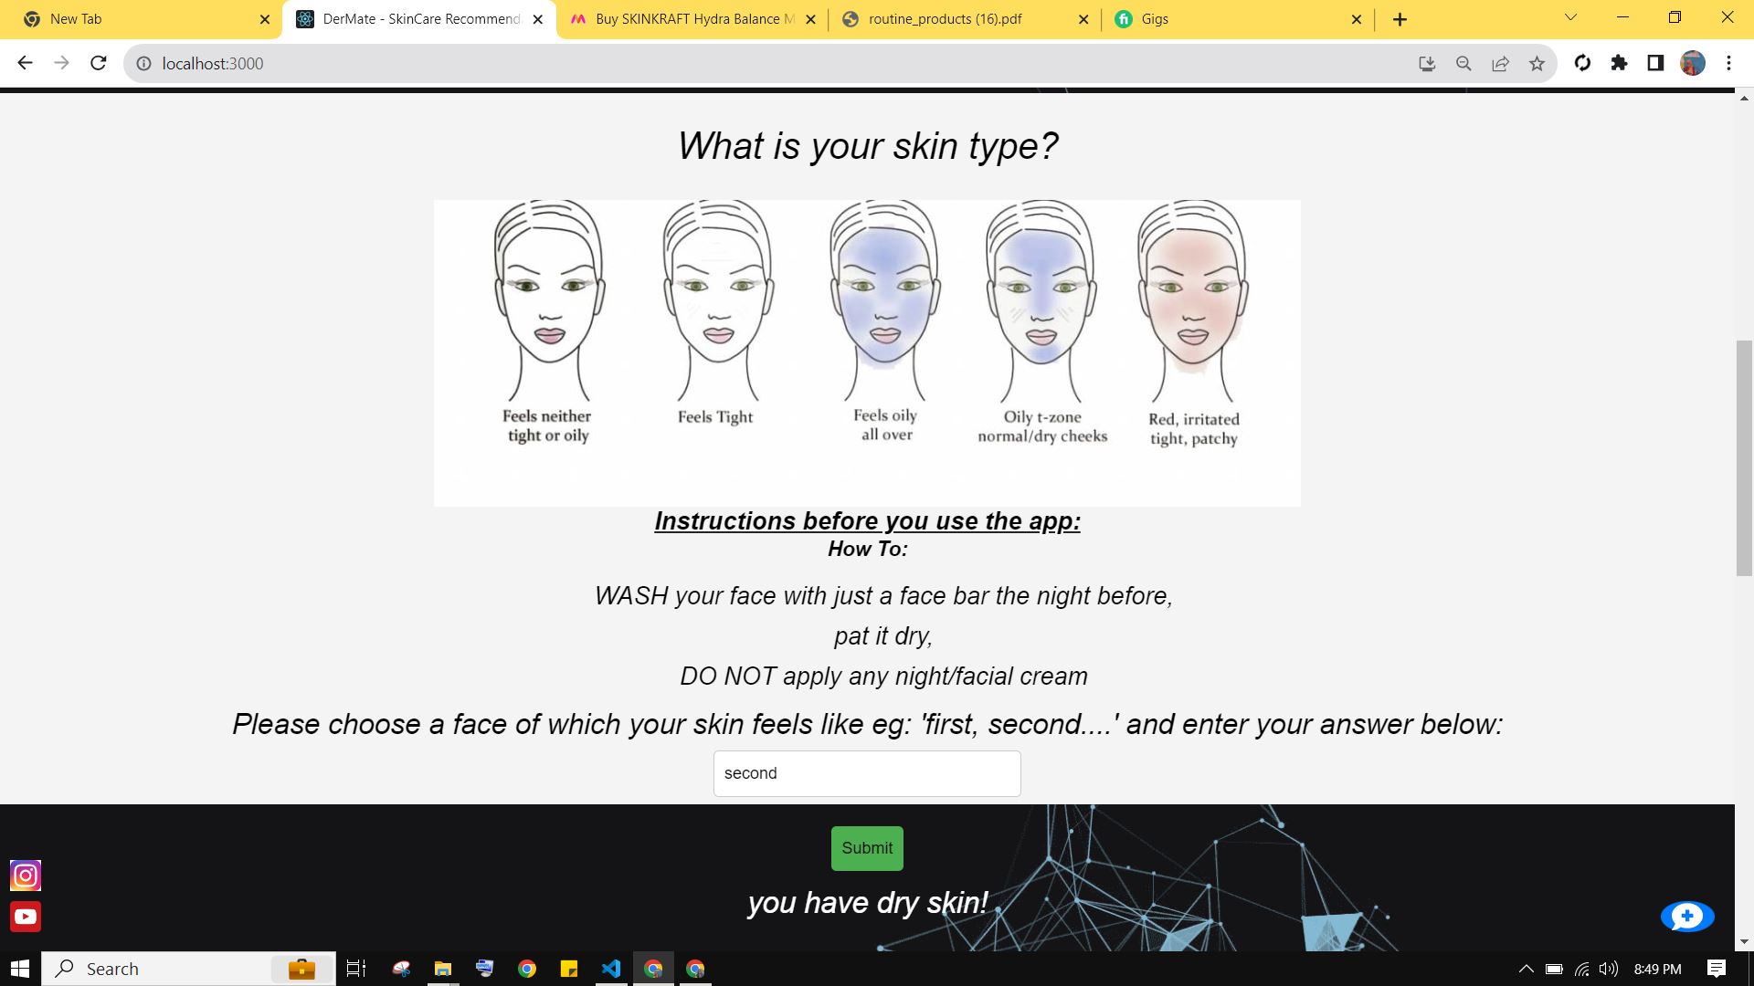Open Chrome three-dot menu
1754x986 pixels.
pyautogui.click(x=1728, y=63)
